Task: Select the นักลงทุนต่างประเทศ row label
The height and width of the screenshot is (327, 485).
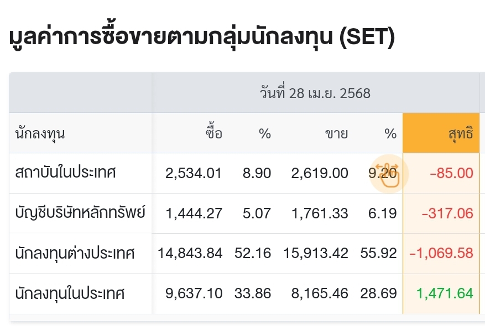Action: [75, 253]
